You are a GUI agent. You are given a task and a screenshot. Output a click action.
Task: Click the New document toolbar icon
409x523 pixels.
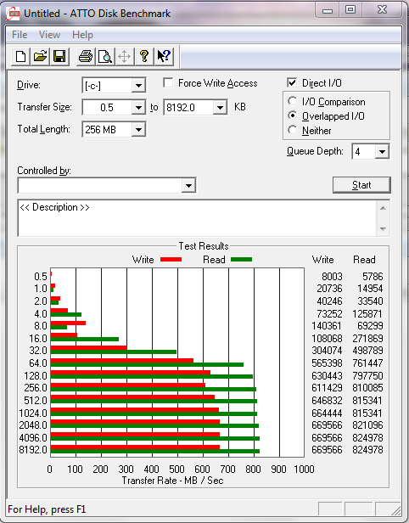tap(20, 56)
